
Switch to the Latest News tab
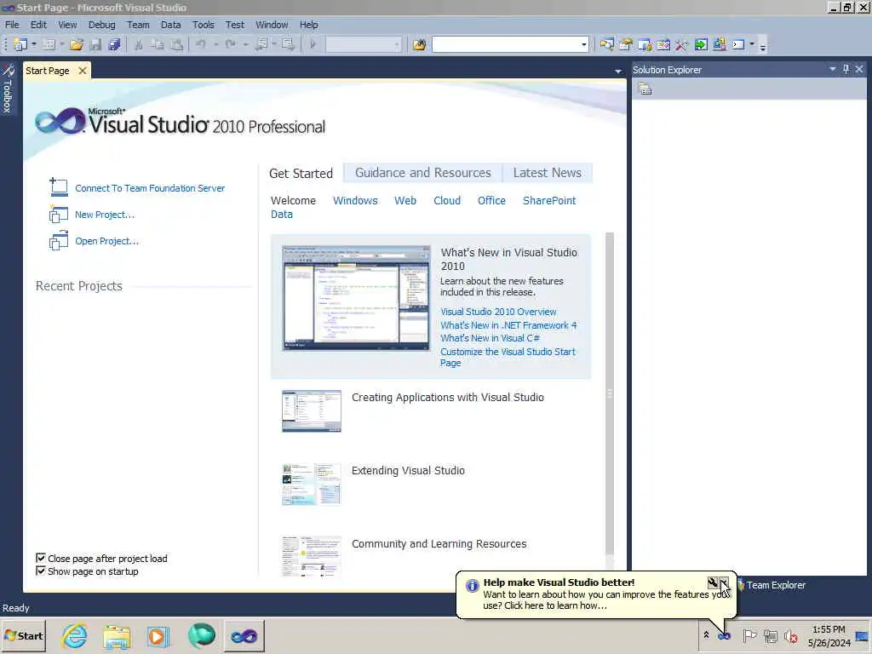(548, 173)
